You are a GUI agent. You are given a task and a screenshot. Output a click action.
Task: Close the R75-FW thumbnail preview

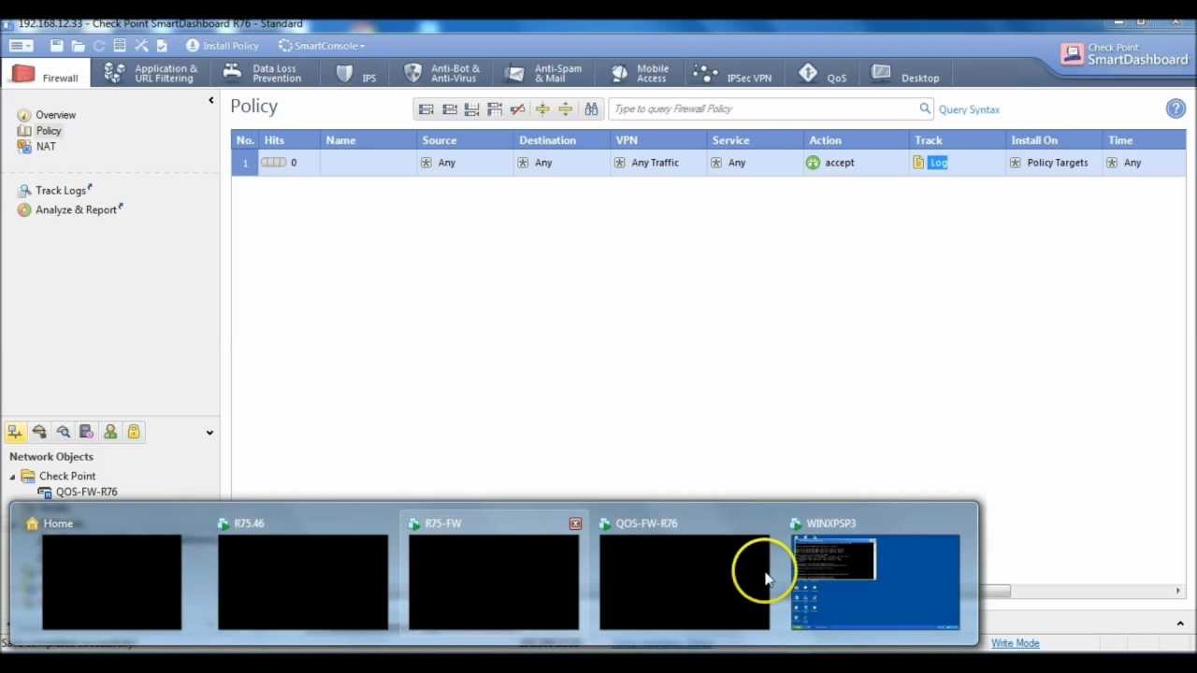click(575, 523)
